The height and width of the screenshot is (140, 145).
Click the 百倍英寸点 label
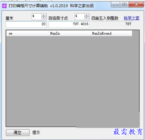(58, 18)
